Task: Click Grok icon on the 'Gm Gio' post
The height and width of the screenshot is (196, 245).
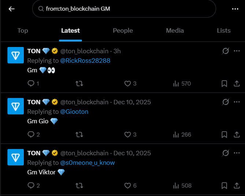Action: (226, 102)
